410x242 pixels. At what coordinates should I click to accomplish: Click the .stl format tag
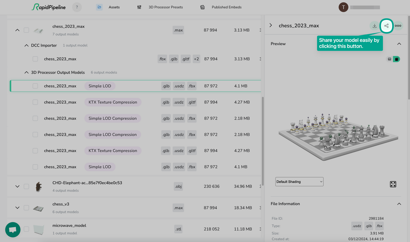(178, 229)
